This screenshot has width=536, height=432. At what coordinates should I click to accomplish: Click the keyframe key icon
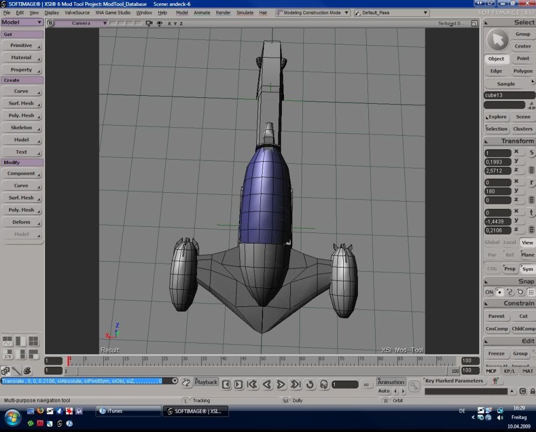click(x=414, y=386)
